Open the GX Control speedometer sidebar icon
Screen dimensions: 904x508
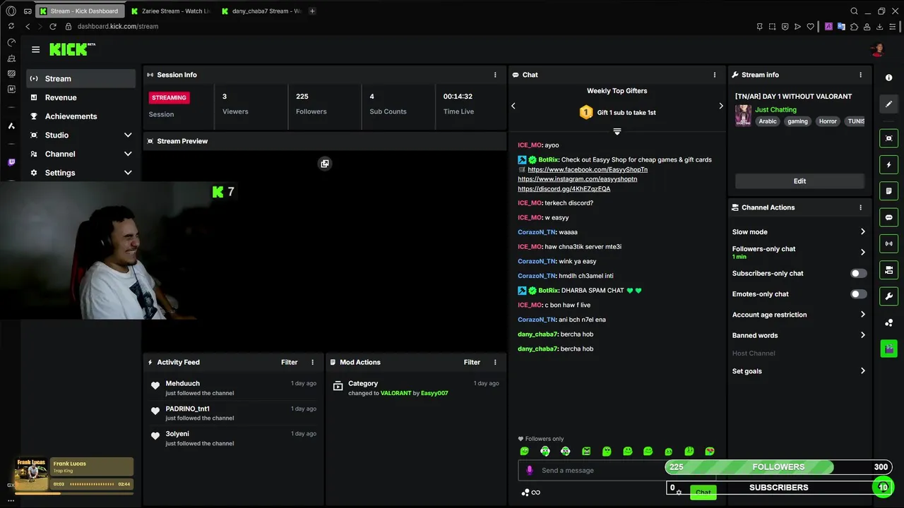pyautogui.click(x=11, y=42)
